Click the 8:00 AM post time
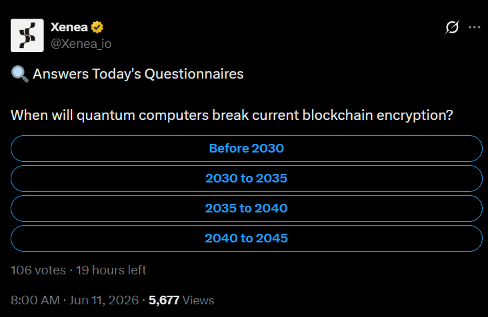Image resolution: width=488 pixels, height=317 pixels. 35,300
